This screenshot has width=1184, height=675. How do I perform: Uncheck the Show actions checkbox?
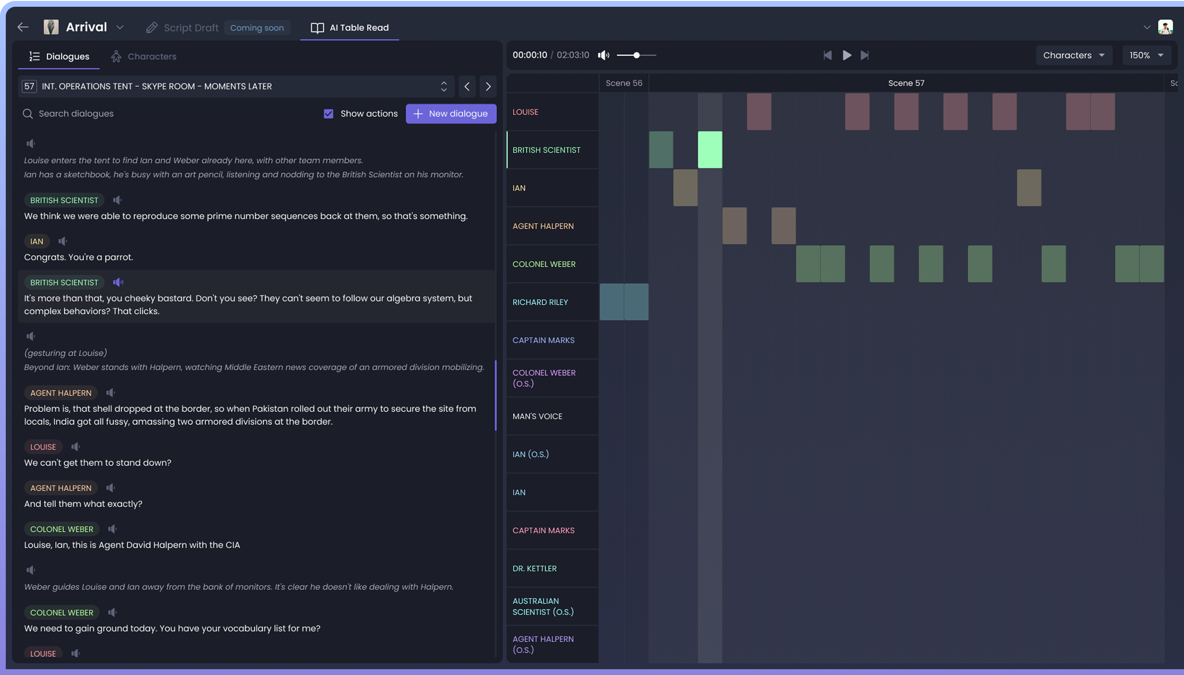pyautogui.click(x=328, y=113)
